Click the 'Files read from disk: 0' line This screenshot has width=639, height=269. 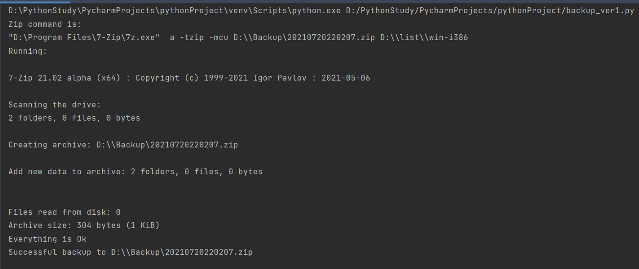65,212
